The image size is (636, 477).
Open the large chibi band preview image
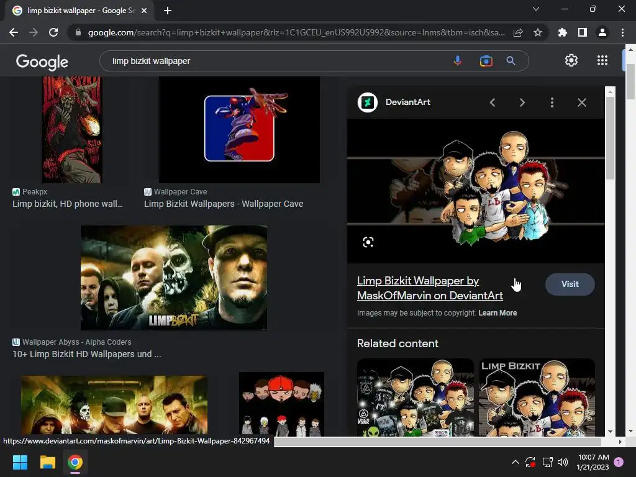tap(476, 191)
